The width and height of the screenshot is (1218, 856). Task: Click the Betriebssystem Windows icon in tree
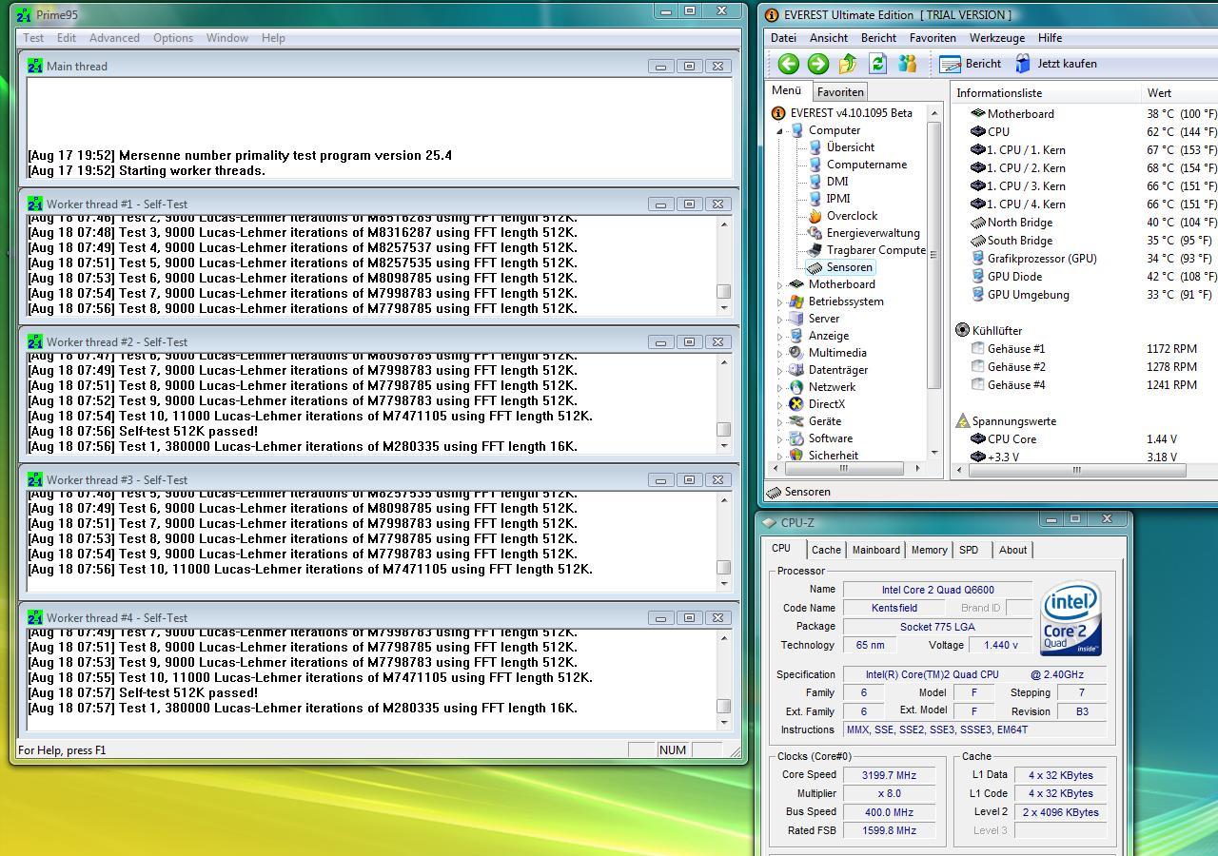(796, 302)
